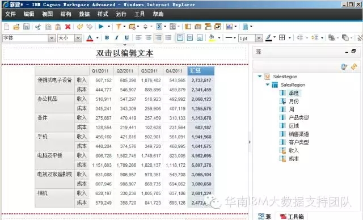The height and width of the screenshot is (220, 363).
Task: Toggle italic formatting
Action: coord(117,37)
